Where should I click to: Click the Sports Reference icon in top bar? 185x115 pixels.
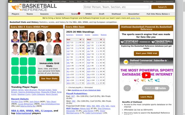(x=10, y=2)
